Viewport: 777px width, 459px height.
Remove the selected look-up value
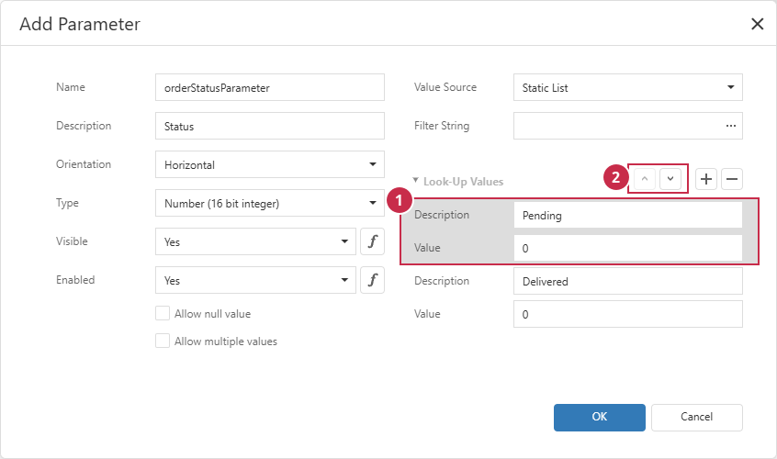pos(732,179)
